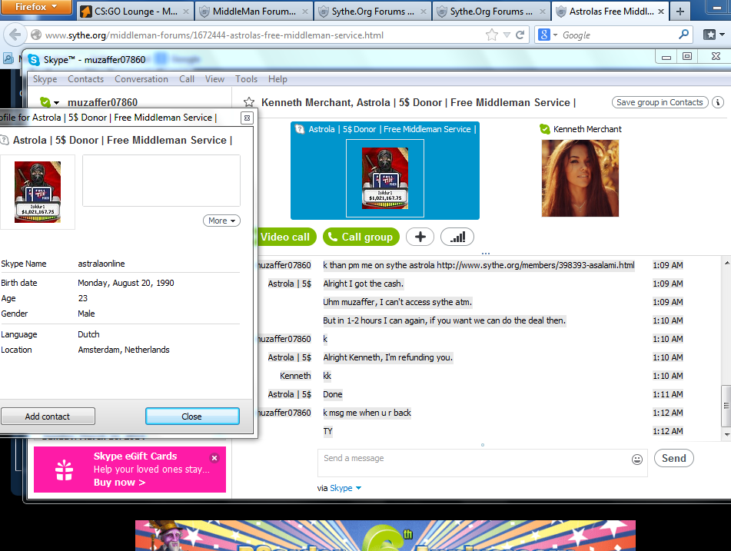Open the Call menu
The height and width of the screenshot is (551, 731).
187,79
